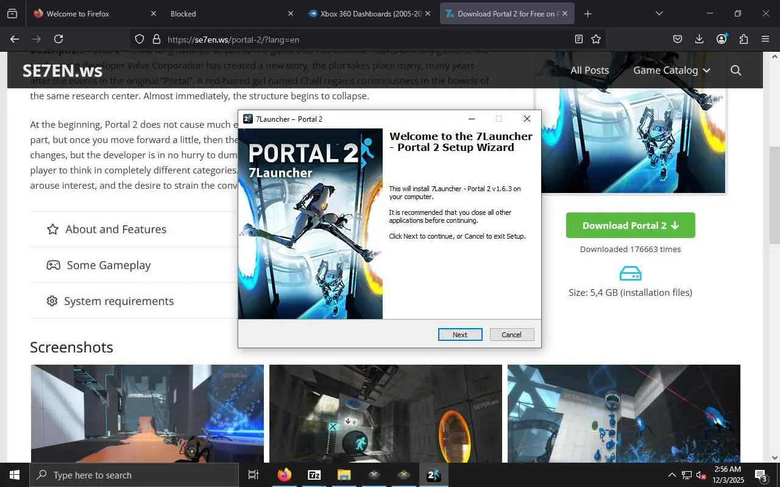780x487 pixels.
Task: Open the third screenshot with blue robots
Action: [x=624, y=413]
